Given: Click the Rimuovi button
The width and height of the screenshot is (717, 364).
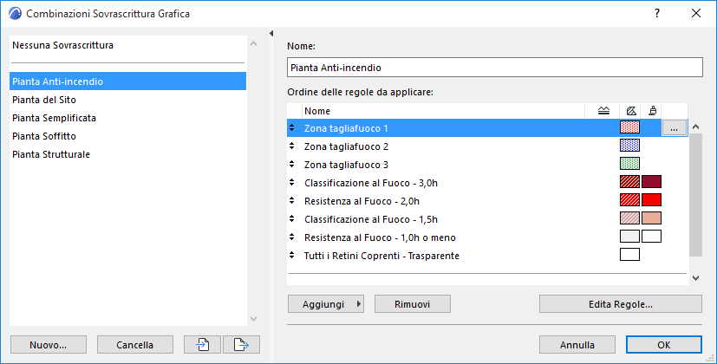Looking at the screenshot, I should click(411, 304).
